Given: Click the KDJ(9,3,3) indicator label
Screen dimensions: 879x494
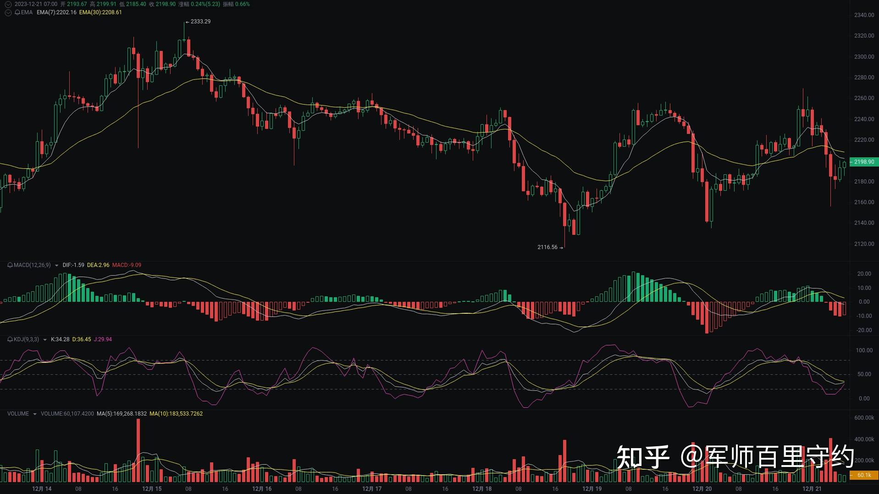Looking at the screenshot, I should coord(26,339).
